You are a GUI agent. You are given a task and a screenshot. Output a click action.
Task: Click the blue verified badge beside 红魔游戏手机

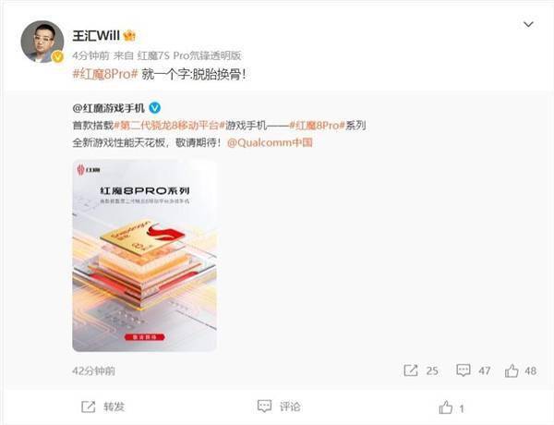(x=155, y=108)
